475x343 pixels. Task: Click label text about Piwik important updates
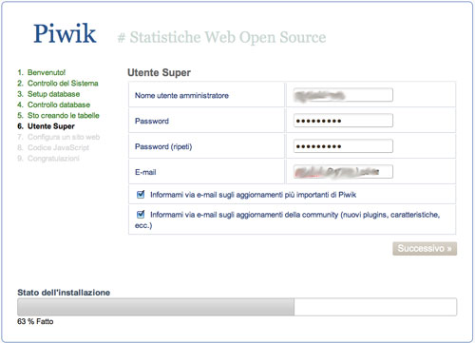pos(253,195)
